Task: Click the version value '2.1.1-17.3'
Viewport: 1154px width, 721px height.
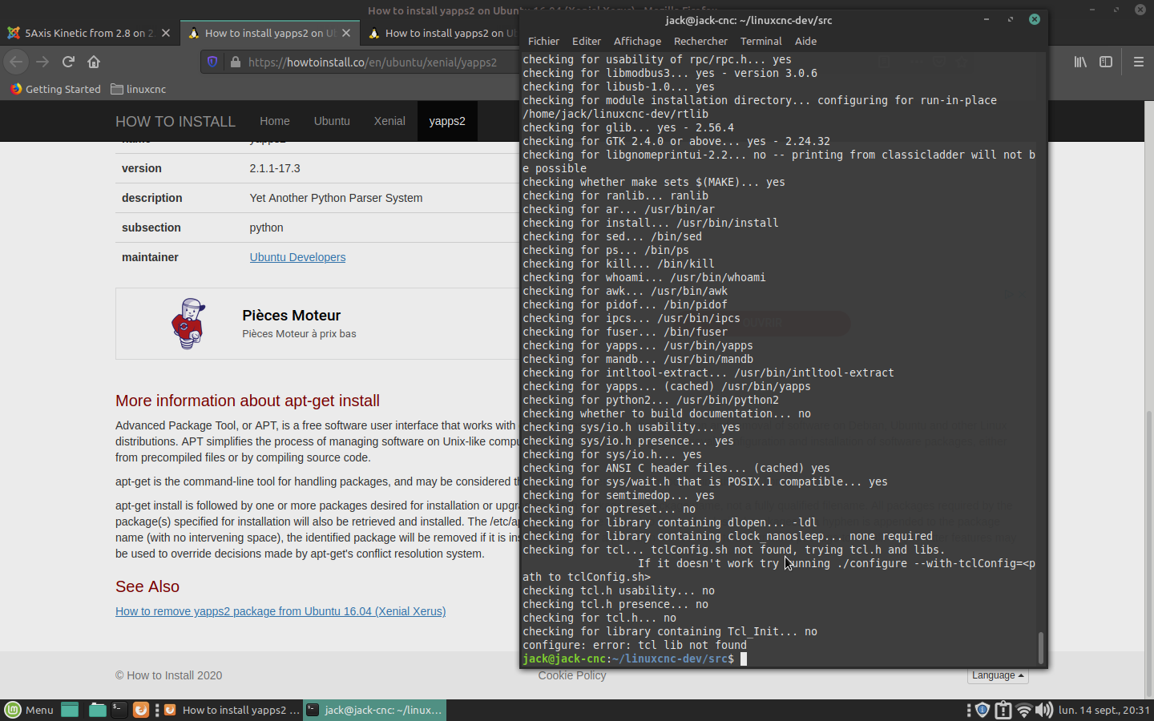Action: coord(275,168)
